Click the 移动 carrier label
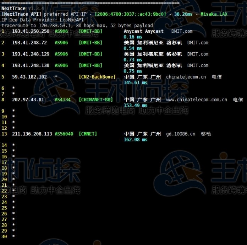 click(x=206, y=134)
